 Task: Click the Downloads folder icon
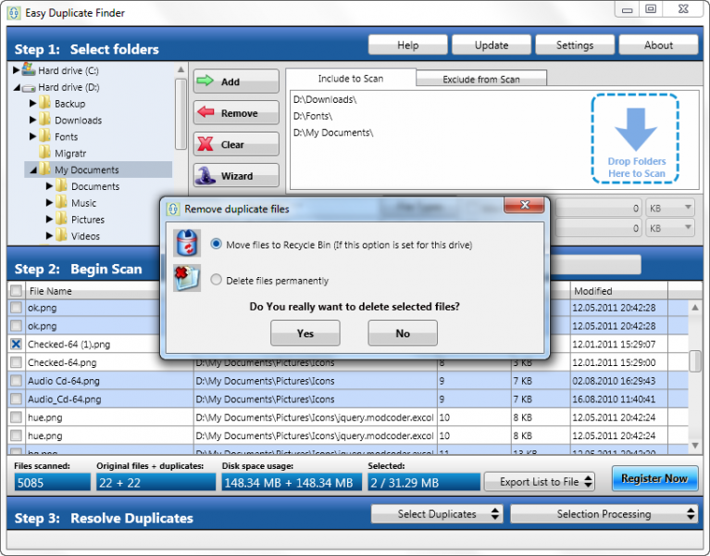pyautogui.click(x=44, y=120)
